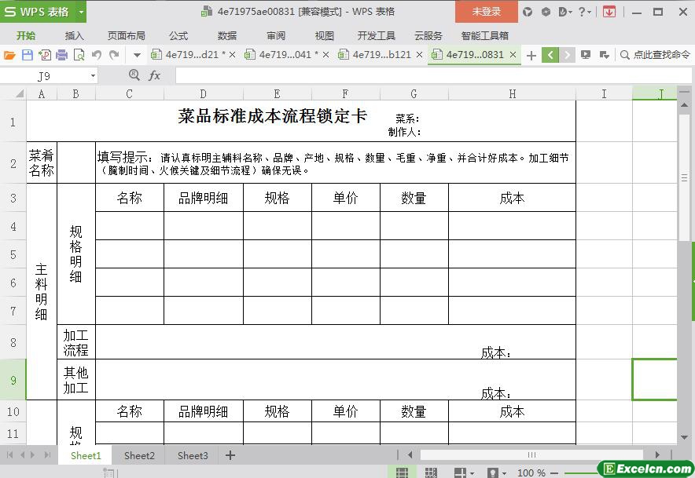
Task: Open the skin icon in title bar
Action: (x=527, y=12)
